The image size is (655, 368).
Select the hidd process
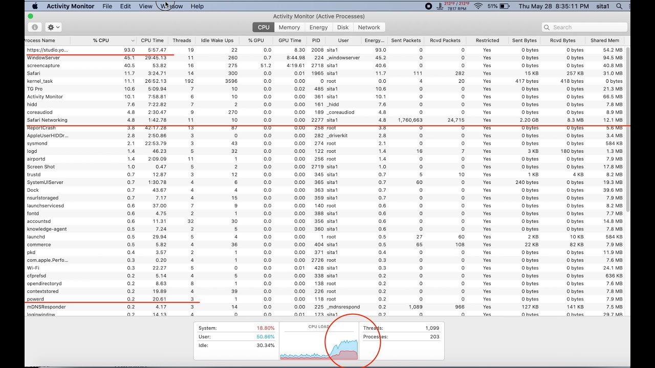coord(324,105)
